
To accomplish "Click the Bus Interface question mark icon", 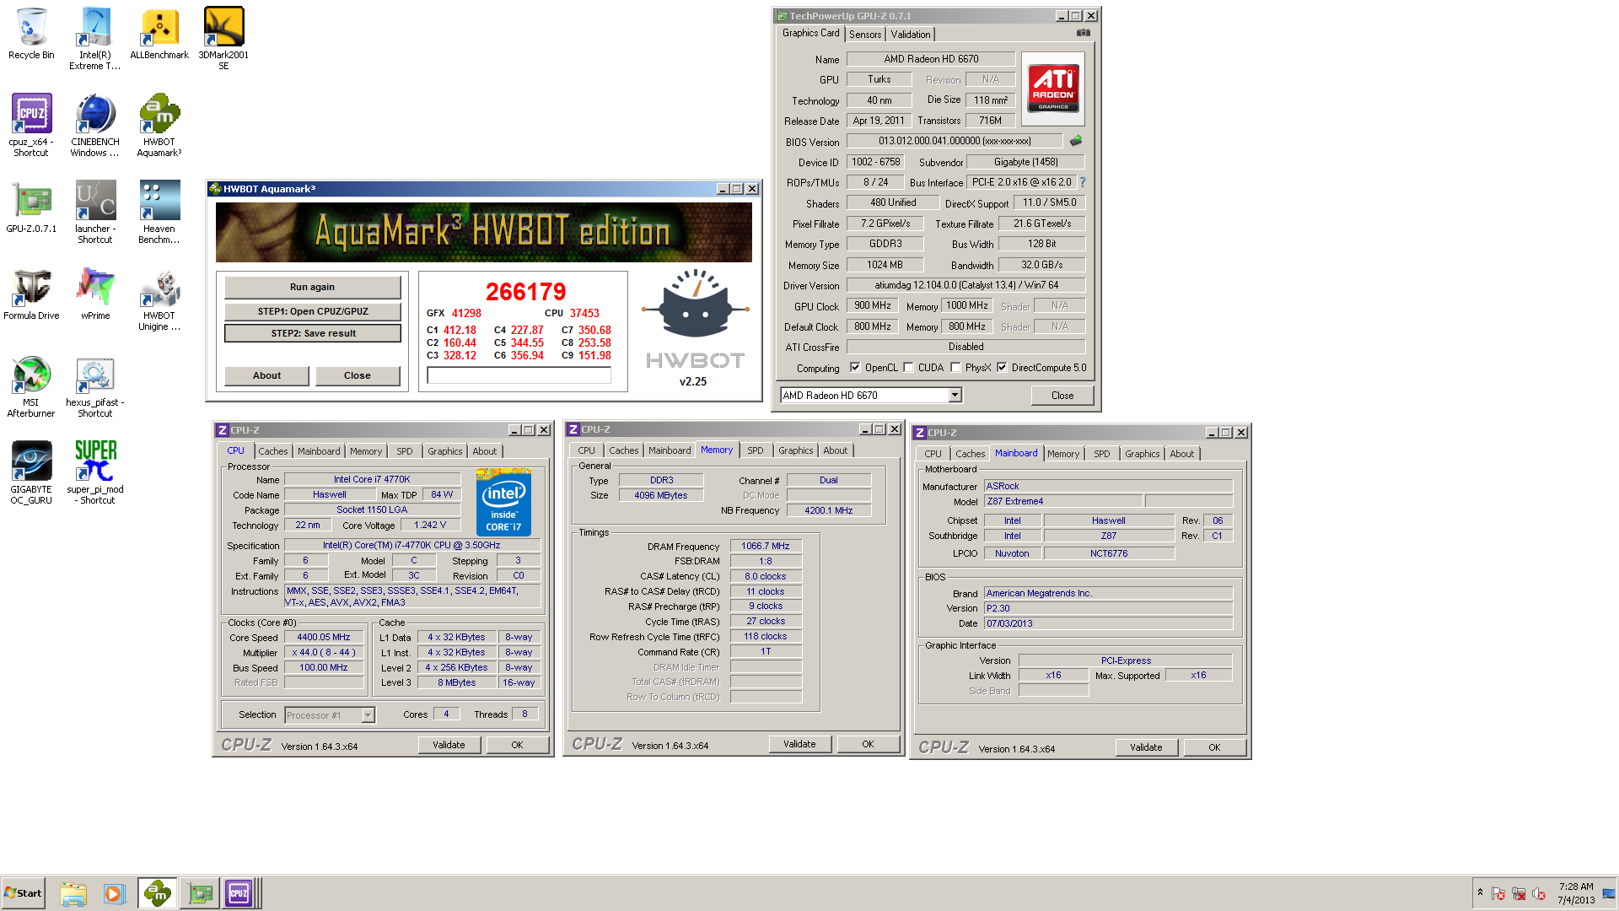I will click(x=1083, y=182).
